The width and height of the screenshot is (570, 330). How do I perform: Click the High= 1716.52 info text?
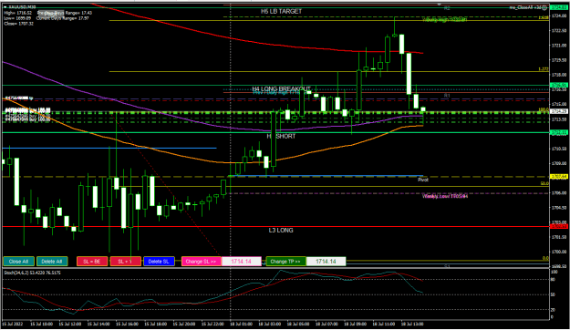tap(18, 13)
